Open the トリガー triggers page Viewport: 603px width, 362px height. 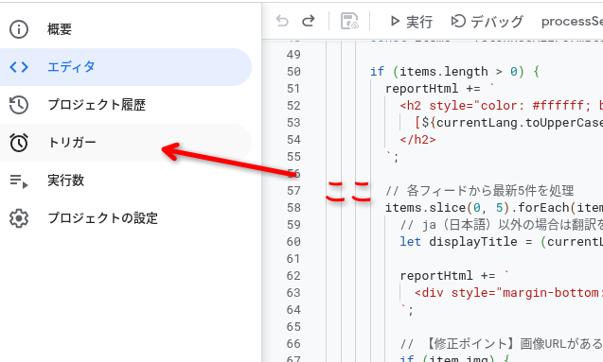click(125, 143)
